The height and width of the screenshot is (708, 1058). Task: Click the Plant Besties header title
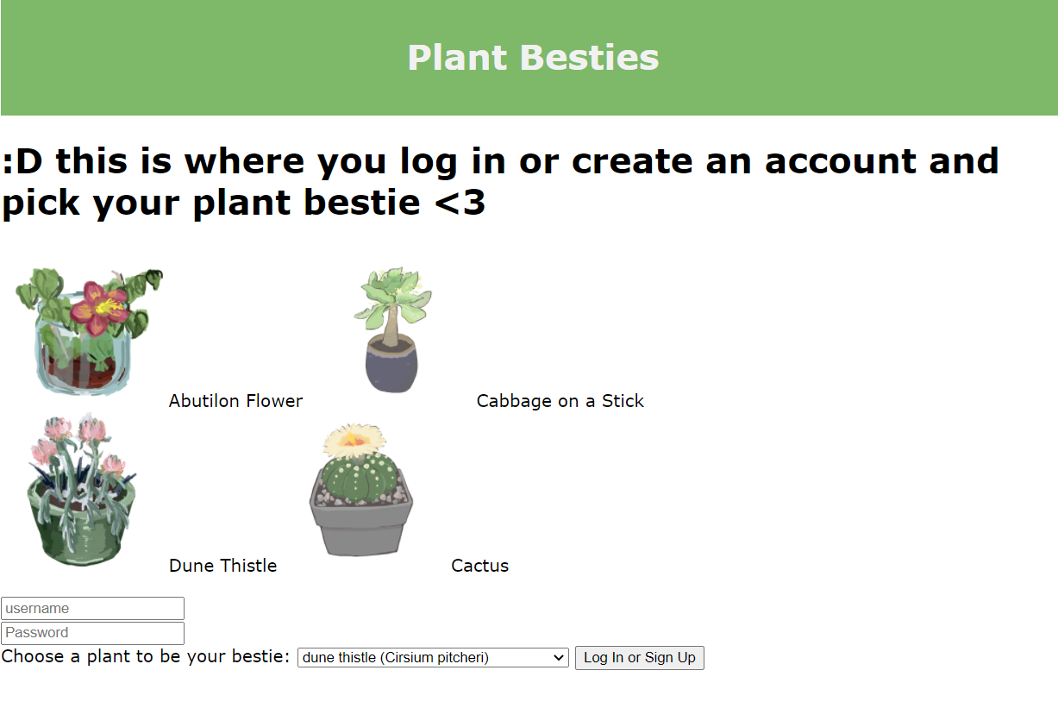point(533,58)
